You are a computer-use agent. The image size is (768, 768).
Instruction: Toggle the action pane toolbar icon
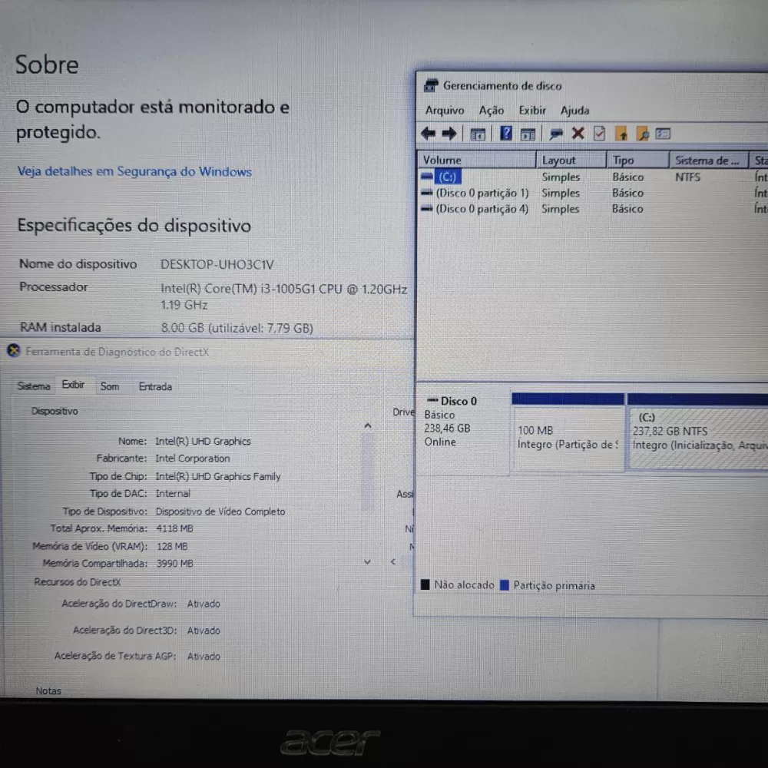tap(528, 134)
